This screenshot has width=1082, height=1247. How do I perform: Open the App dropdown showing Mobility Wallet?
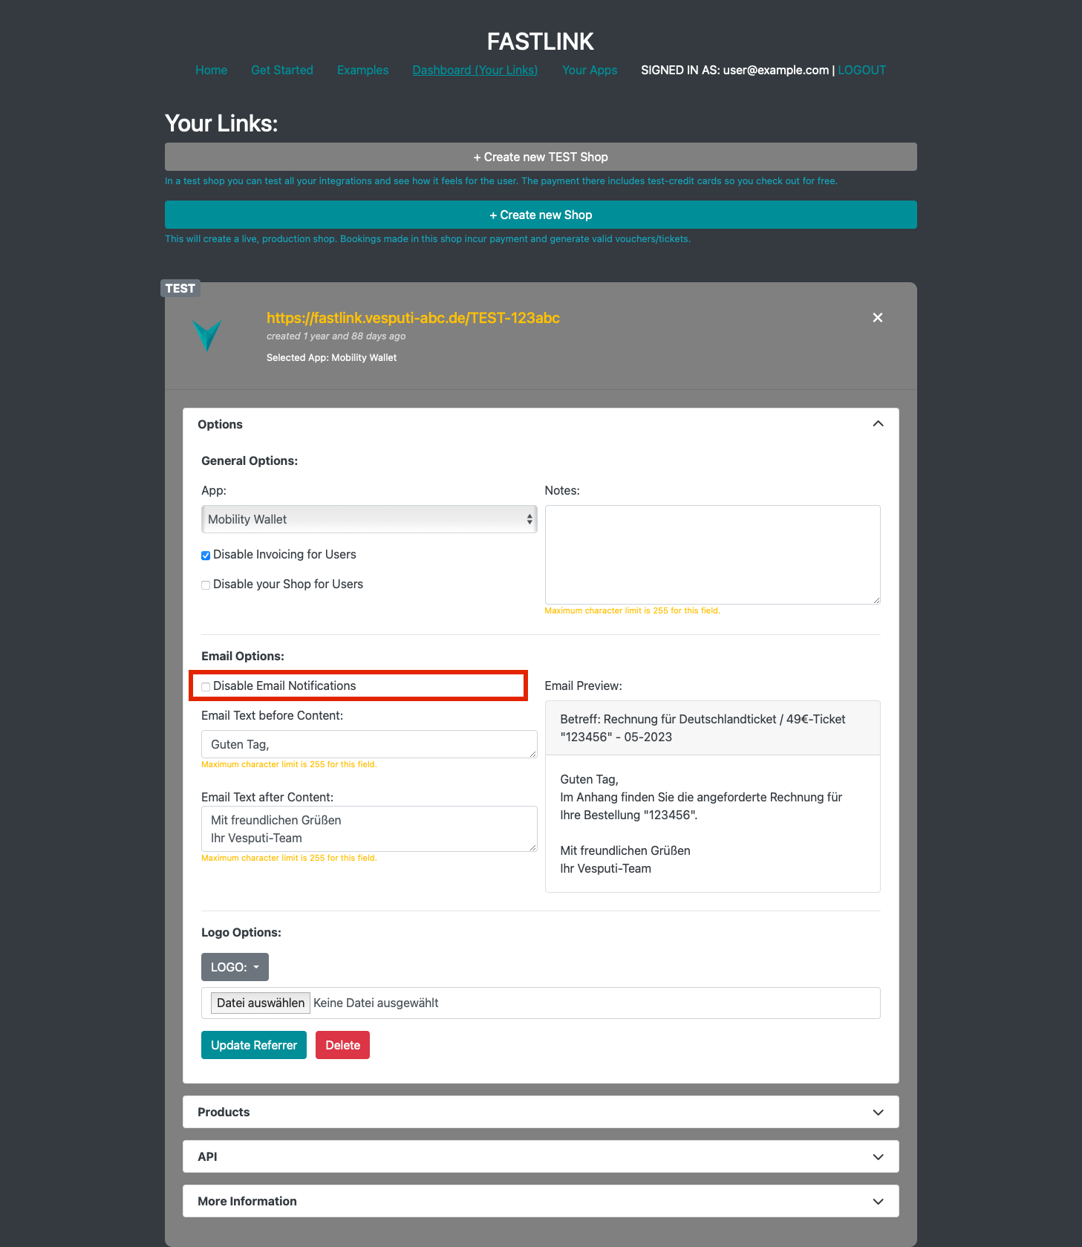point(369,519)
